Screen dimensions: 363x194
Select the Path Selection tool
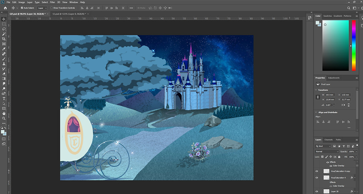pyautogui.click(x=4, y=104)
